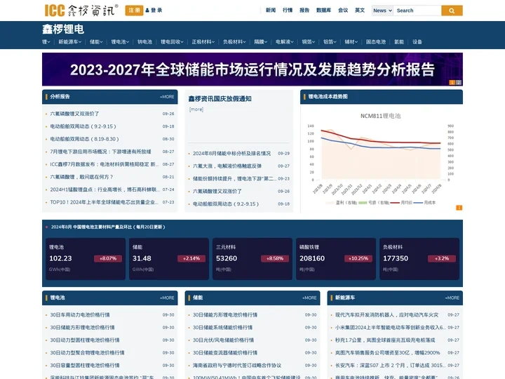Open 30日储能系统储能价格行情
505x379 pixels.
[x=222, y=328]
